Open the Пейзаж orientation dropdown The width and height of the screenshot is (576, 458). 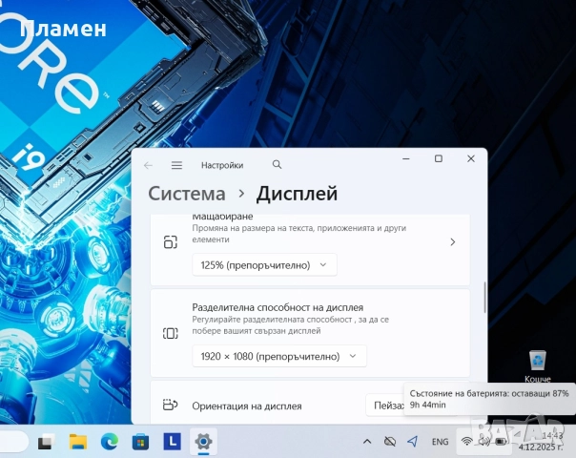coord(385,406)
